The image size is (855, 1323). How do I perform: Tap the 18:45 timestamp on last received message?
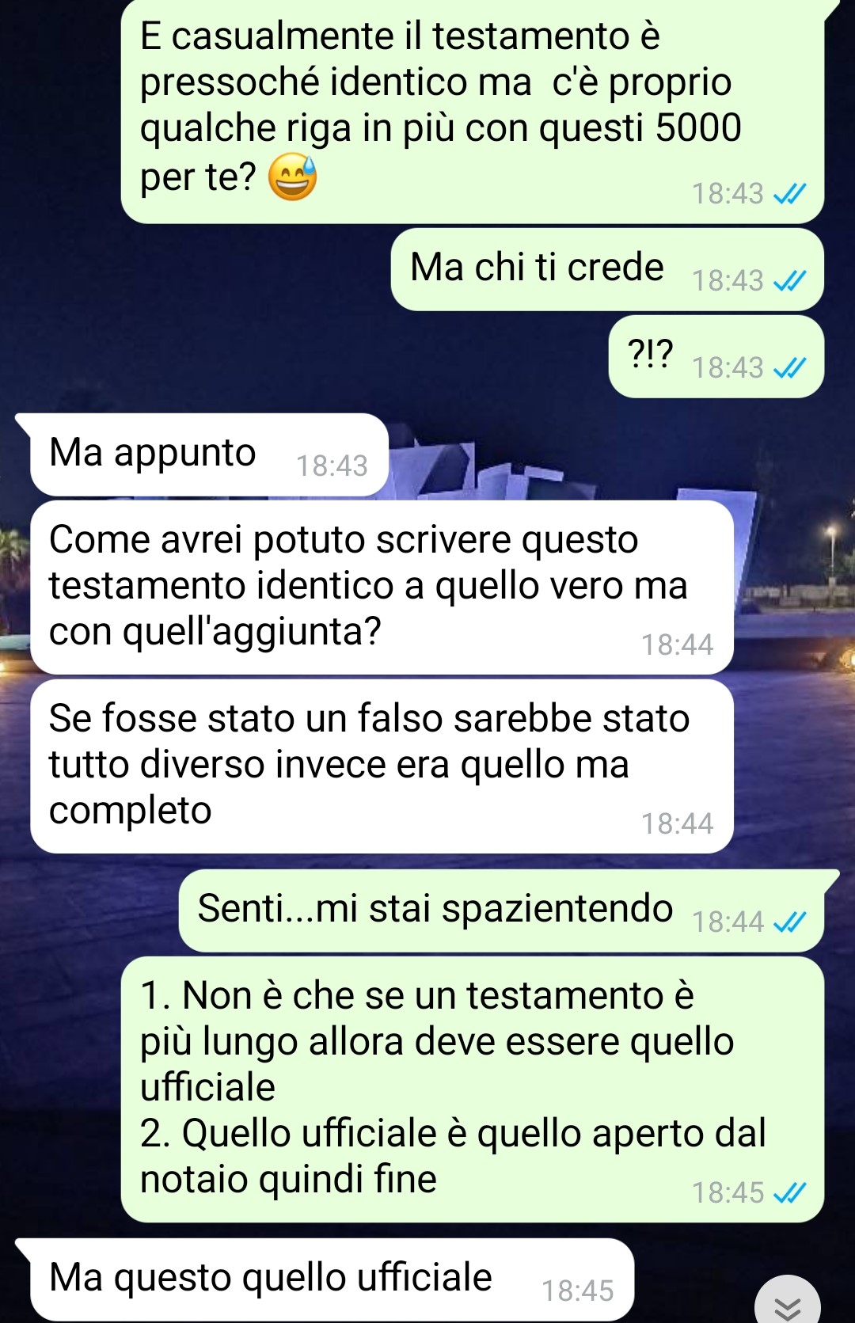577,1291
